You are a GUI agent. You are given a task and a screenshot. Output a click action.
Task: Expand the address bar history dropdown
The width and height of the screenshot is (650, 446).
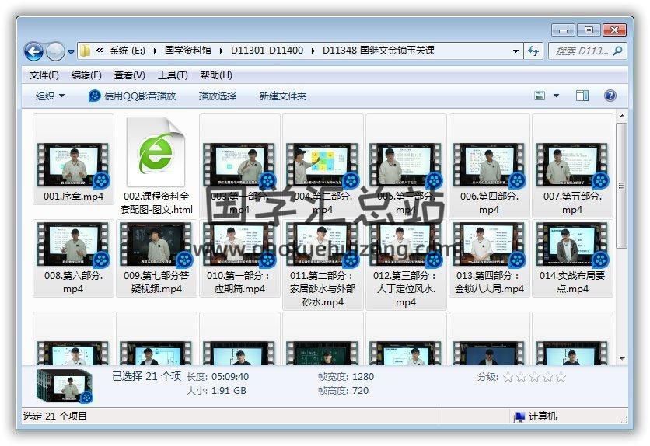(516, 51)
